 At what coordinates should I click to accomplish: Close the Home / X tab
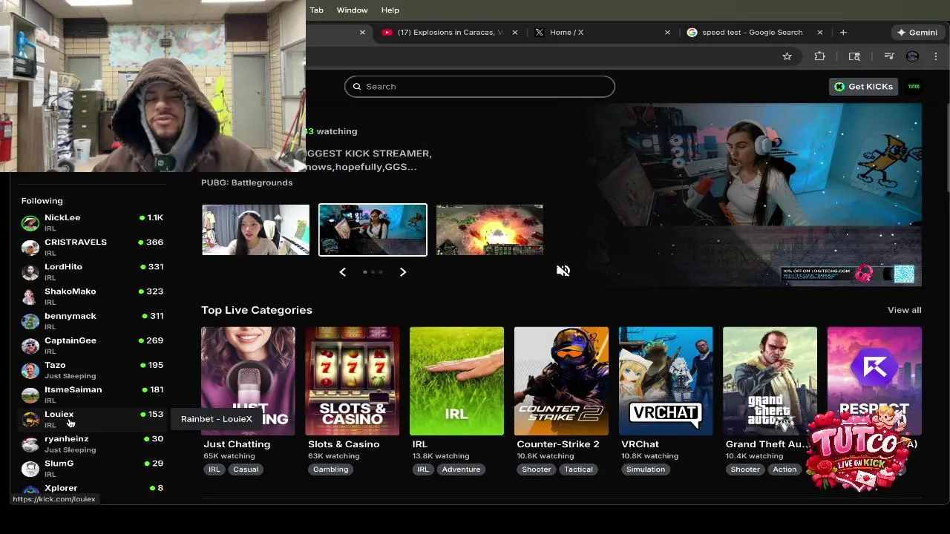(667, 33)
